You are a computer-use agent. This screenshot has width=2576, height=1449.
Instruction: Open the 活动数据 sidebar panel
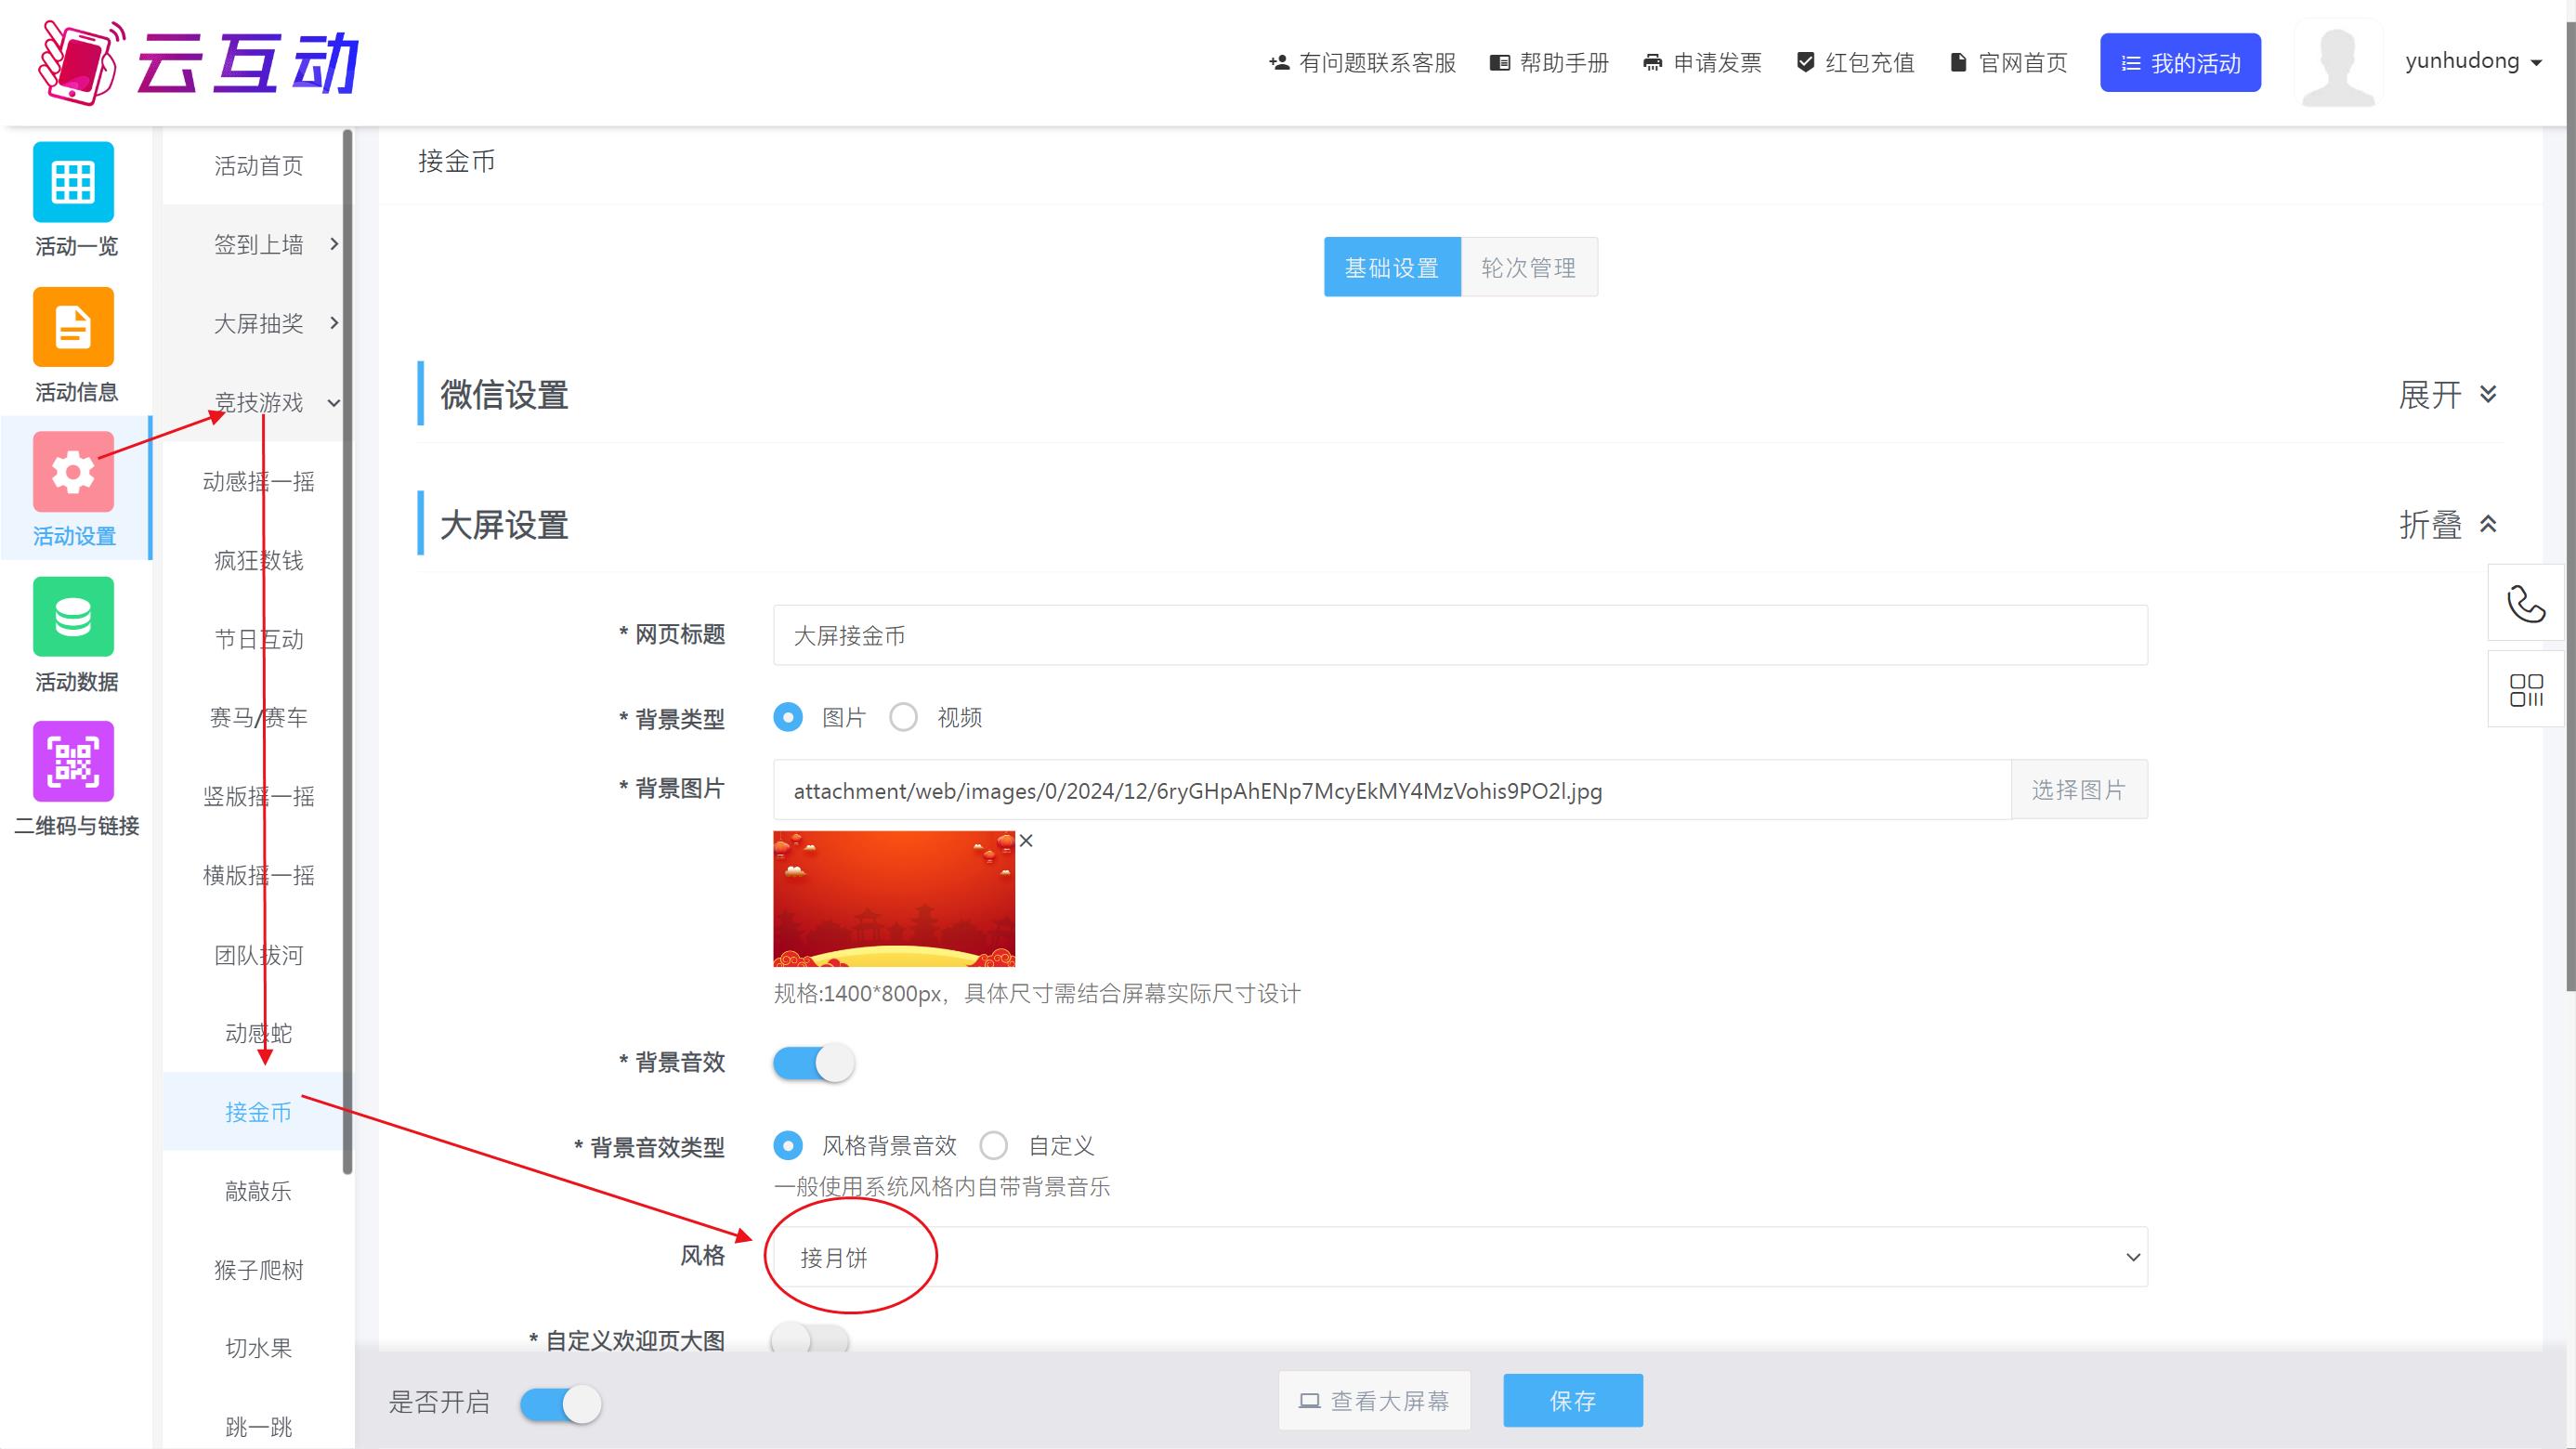coord(74,634)
